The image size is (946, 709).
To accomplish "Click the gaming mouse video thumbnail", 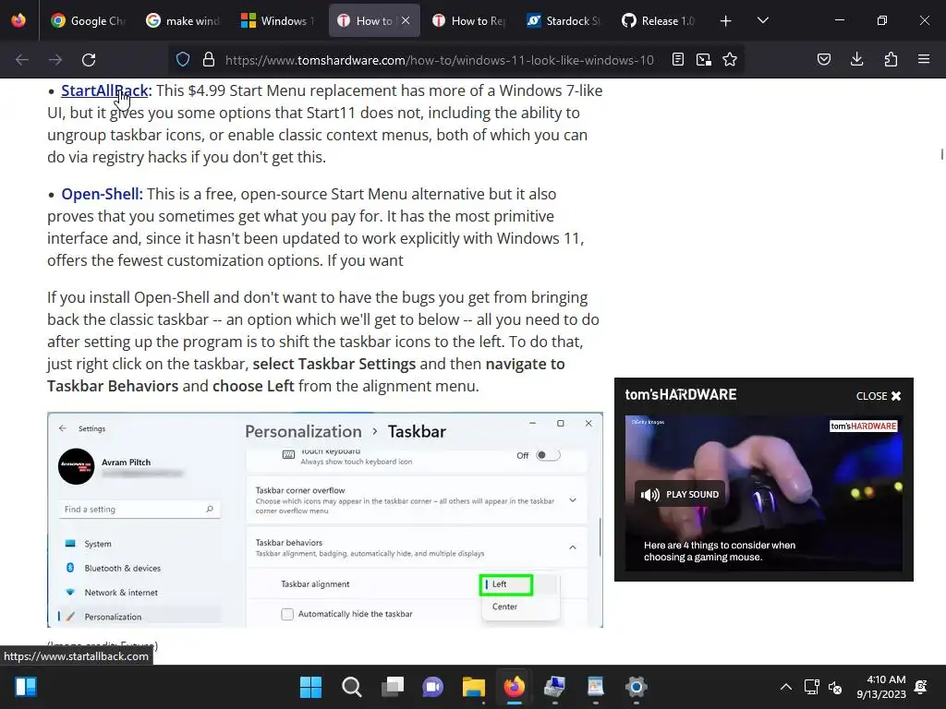I will (764, 493).
